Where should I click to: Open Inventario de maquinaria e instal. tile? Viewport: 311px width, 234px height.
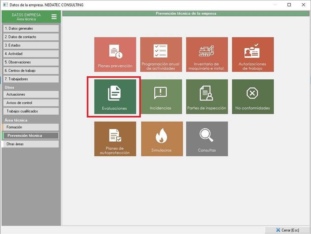(x=207, y=54)
